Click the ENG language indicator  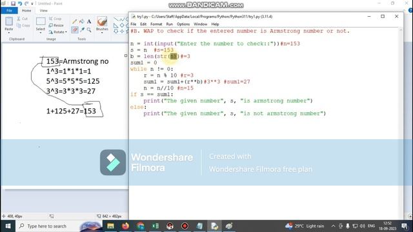371,226
